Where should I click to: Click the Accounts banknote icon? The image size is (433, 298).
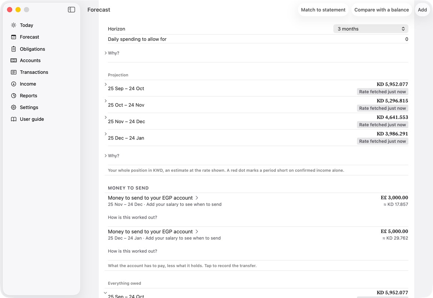coord(14,61)
